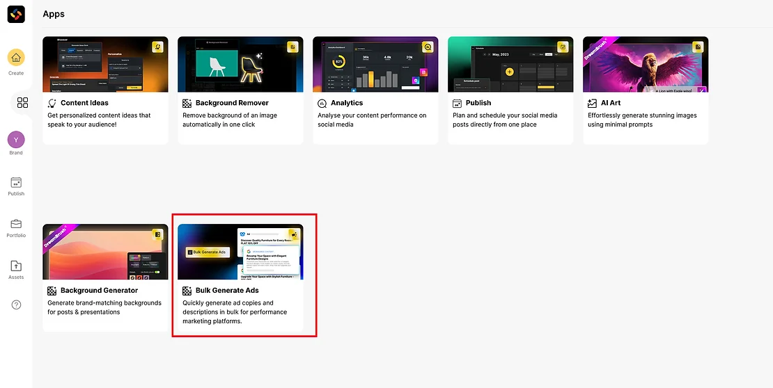Click the Publish label in sidebar
773x388 pixels.
pyautogui.click(x=16, y=193)
